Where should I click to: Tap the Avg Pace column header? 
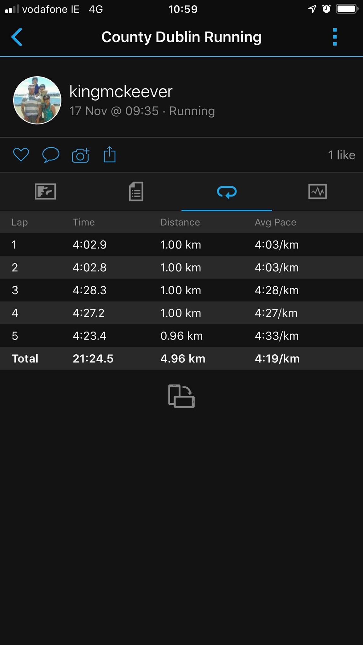(275, 222)
